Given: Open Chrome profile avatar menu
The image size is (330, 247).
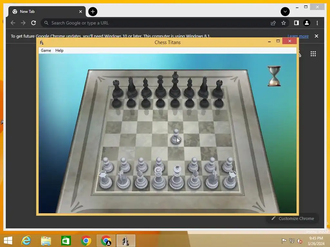Looking at the screenshot, I should click(307, 23).
